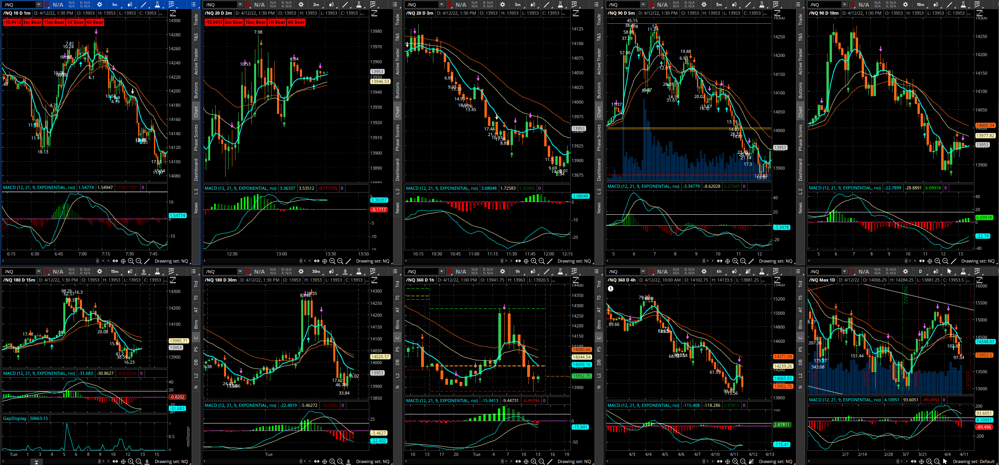Toggle red link indicator in 1h chart toolbar
This screenshot has width=999, height=465.
[x=450, y=272]
